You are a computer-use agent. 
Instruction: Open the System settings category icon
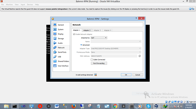pyautogui.click(x=55, y=29)
